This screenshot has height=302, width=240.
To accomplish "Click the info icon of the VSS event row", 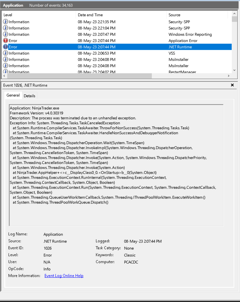I will (6, 53).
